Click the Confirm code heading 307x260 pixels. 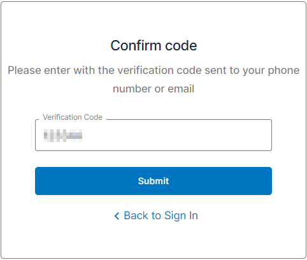pyautogui.click(x=153, y=46)
